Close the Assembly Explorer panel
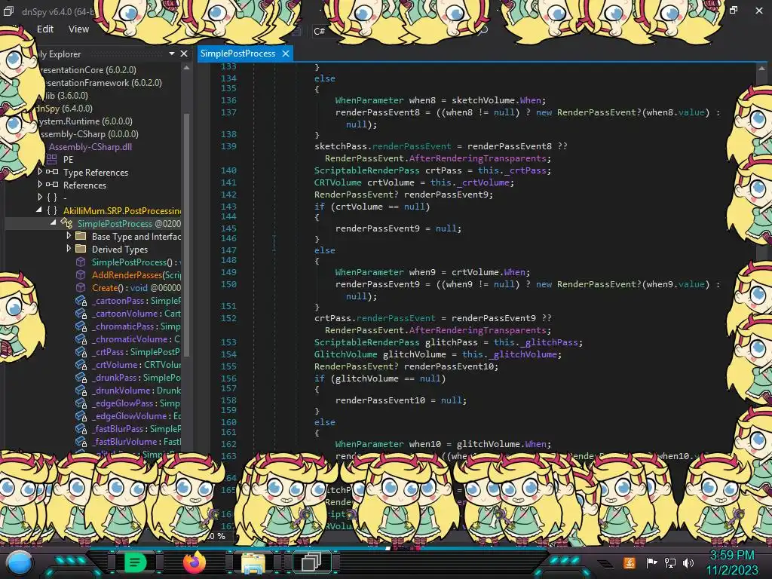 click(184, 54)
